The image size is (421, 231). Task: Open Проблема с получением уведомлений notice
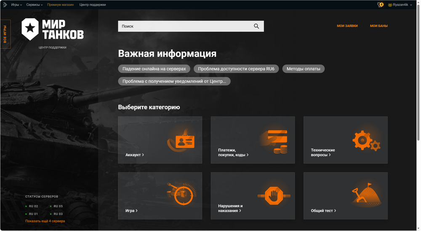tap(174, 81)
